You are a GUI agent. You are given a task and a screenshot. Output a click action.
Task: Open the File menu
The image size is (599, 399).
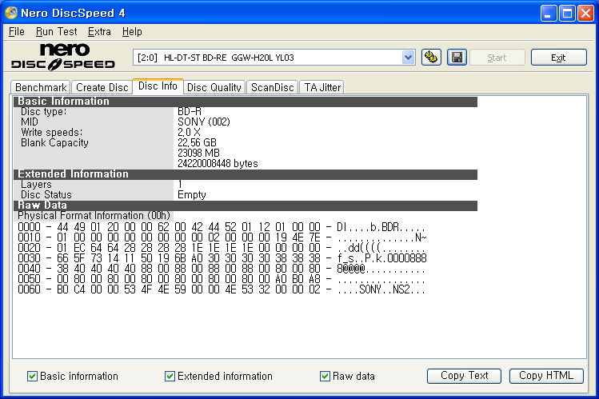17,32
